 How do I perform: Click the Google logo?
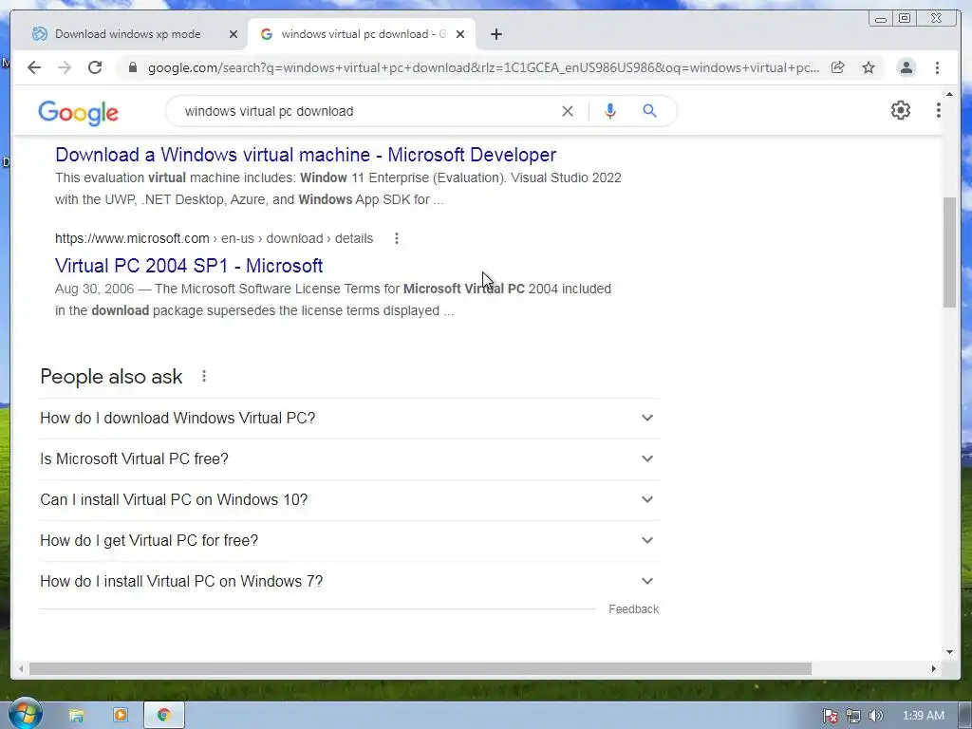[x=78, y=112]
